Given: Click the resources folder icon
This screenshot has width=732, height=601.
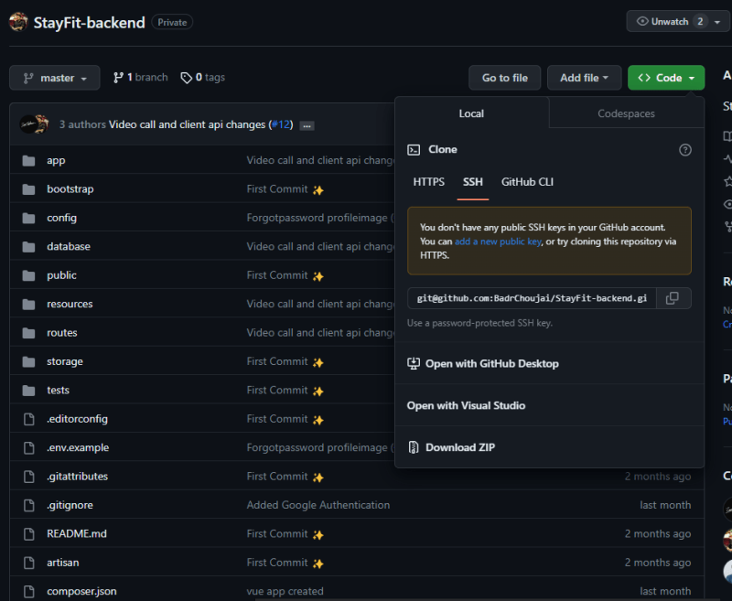Looking at the screenshot, I should 28,305.
